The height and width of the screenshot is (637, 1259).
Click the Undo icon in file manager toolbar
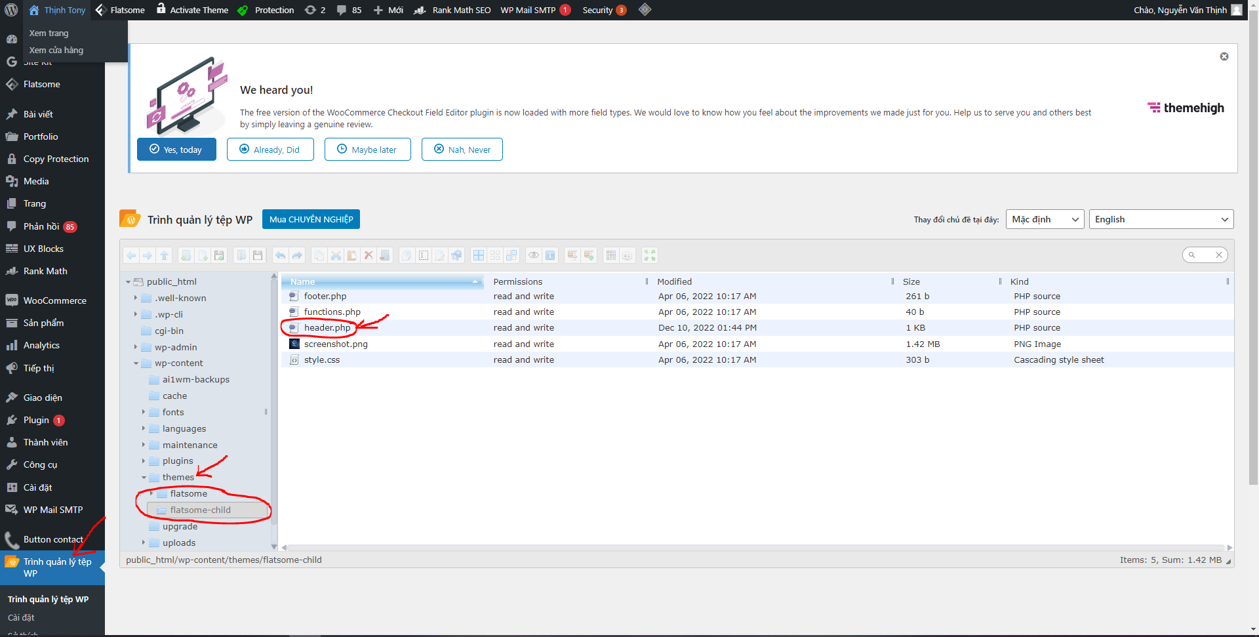281,255
